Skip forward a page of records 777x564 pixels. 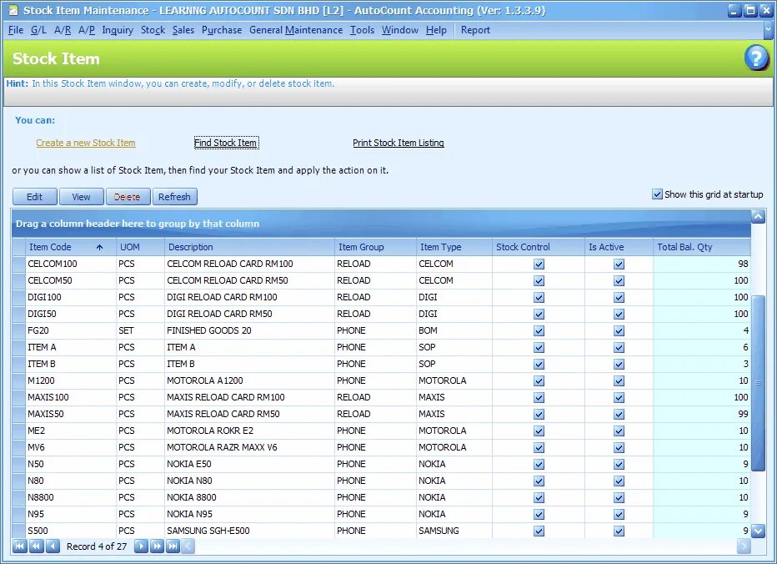[157, 547]
